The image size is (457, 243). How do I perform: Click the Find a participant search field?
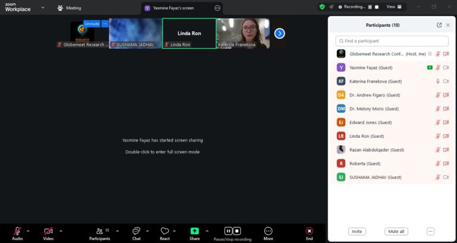[x=391, y=41]
